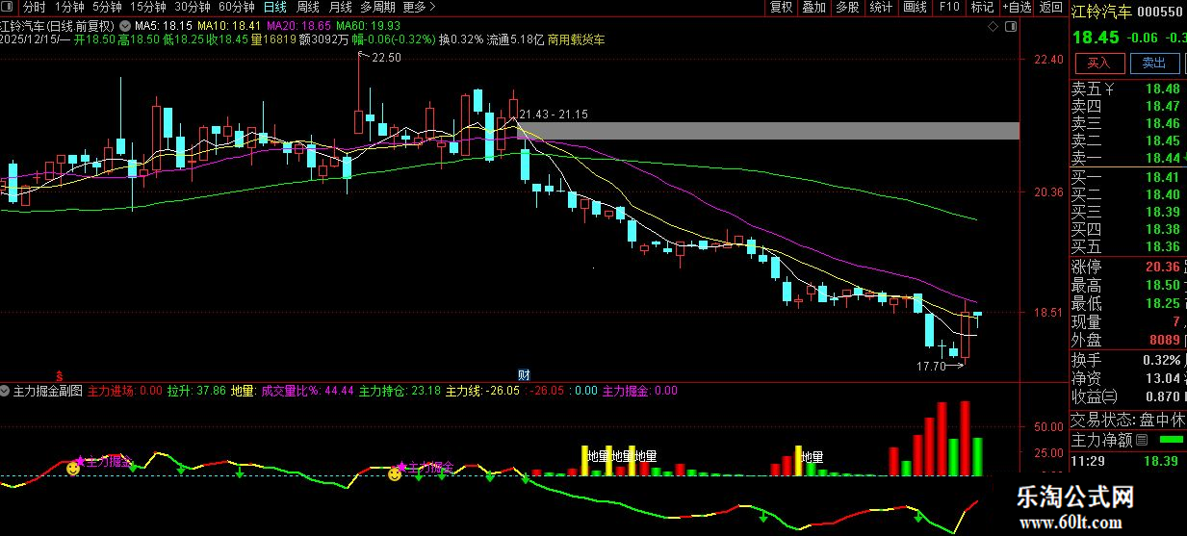This screenshot has width=1187, height=536.
Task: Switch to the 分时 chart period
Action: (x=34, y=7)
